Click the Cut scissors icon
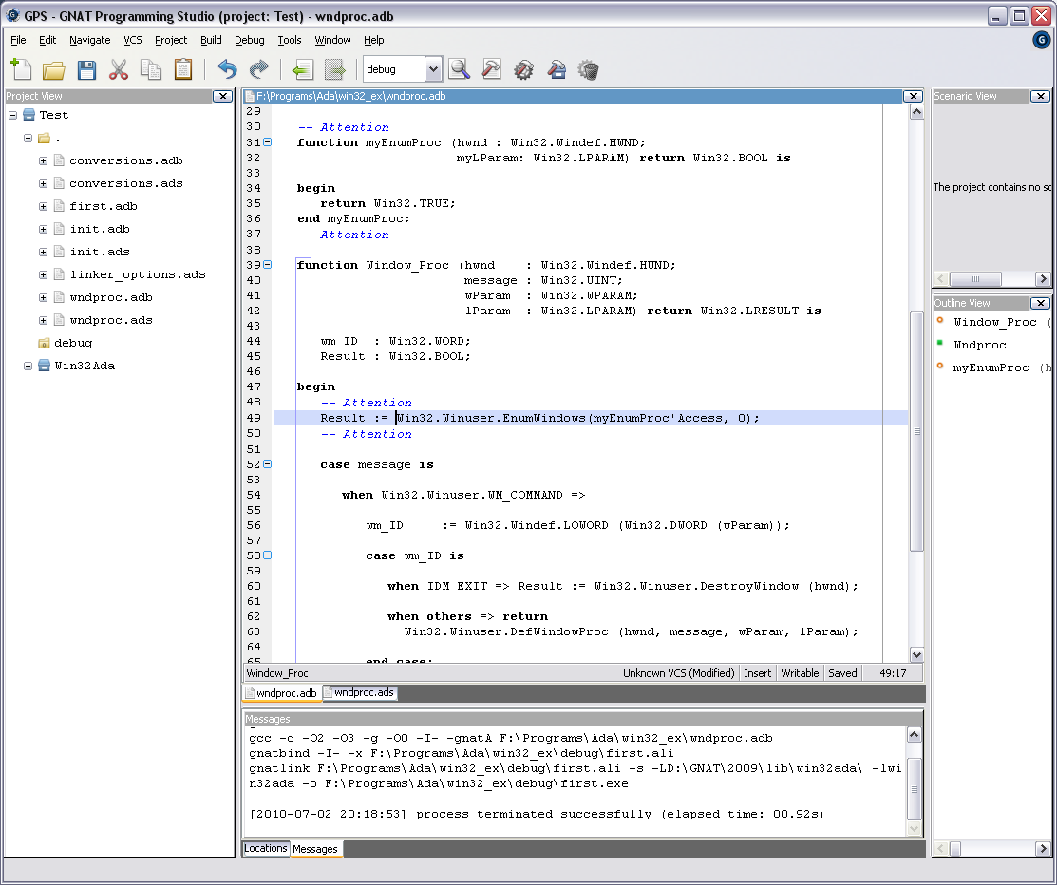This screenshot has height=885, width=1057. (119, 69)
